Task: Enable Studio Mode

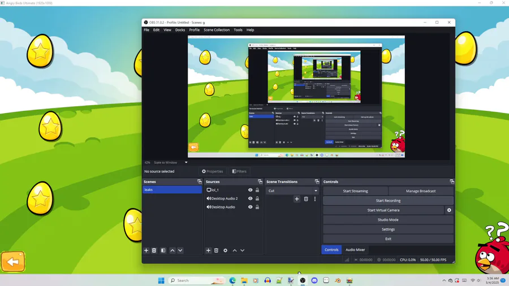Action: (388, 220)
